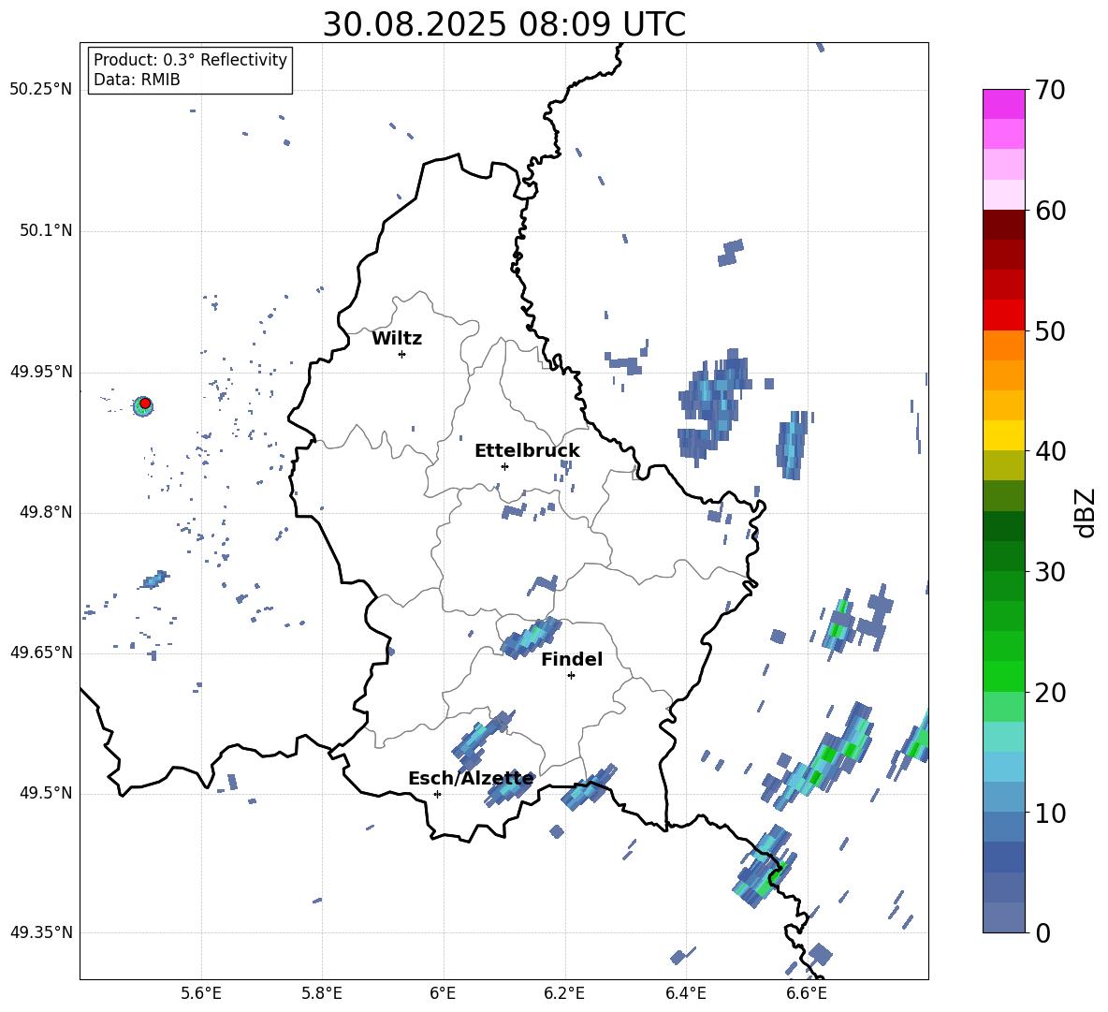
Task: Click the dBZ colorbar axis label
Action: pyautogui.click(x=1084, y=512)
